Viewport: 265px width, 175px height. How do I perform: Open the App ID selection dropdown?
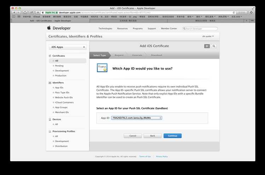(x=136, y=118)
